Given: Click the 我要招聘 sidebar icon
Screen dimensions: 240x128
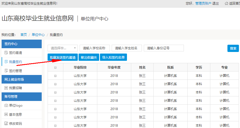Looking at the screenshot, I should coord(6,88).
